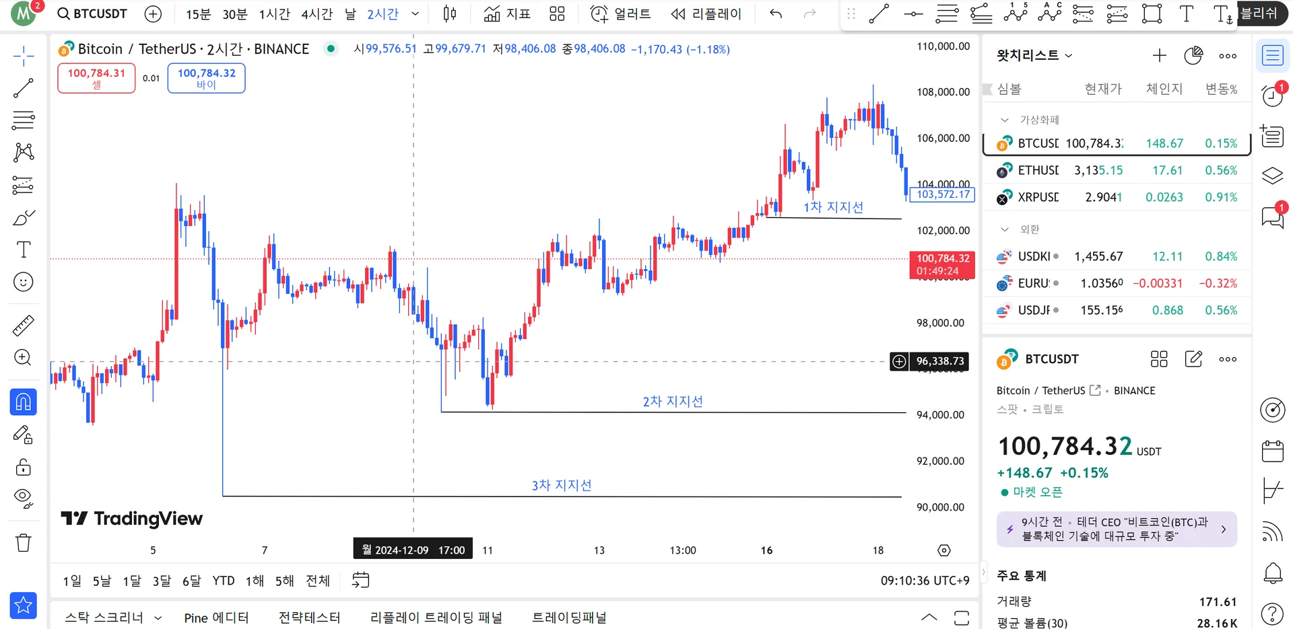Image resolution: width=1293 pixels, height=629 pixels.
Task: Expand the bottom panel with chevron
Action: 929,618
